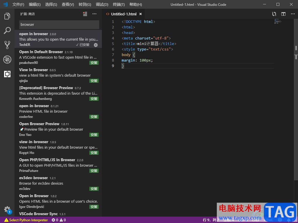Open the Manage gear in activity bar

[7, 210]
